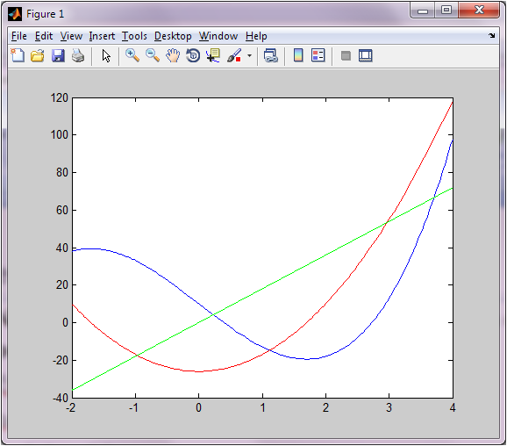The width and height of the screenshot is (507, 446).
Task: Click the x-axis label -2
Action: tap(70, 407)
